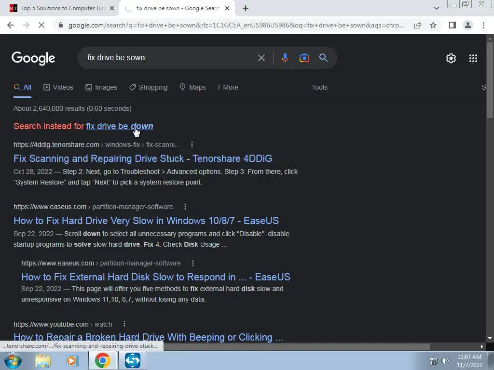Image resolution: width=494 pixels, height=370 pixels.
Task: Click the Chrome taskbar icon
Action: coord(102,360)
